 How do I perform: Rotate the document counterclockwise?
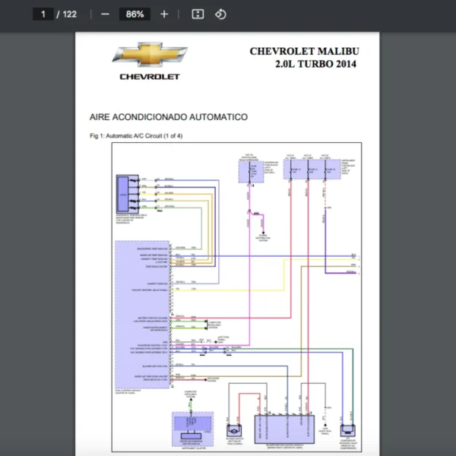(x=220, y=14)
